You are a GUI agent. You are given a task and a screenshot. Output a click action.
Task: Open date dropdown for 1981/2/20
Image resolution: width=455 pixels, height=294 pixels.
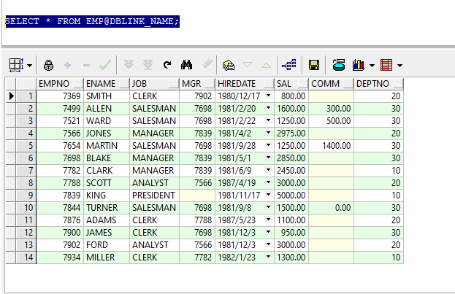(269, 108)
